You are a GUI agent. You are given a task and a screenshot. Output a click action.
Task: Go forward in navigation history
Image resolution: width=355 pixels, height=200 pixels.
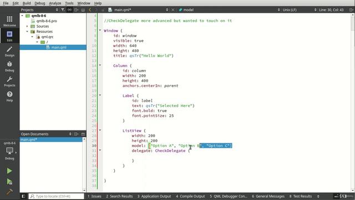[x=96, y=10]
